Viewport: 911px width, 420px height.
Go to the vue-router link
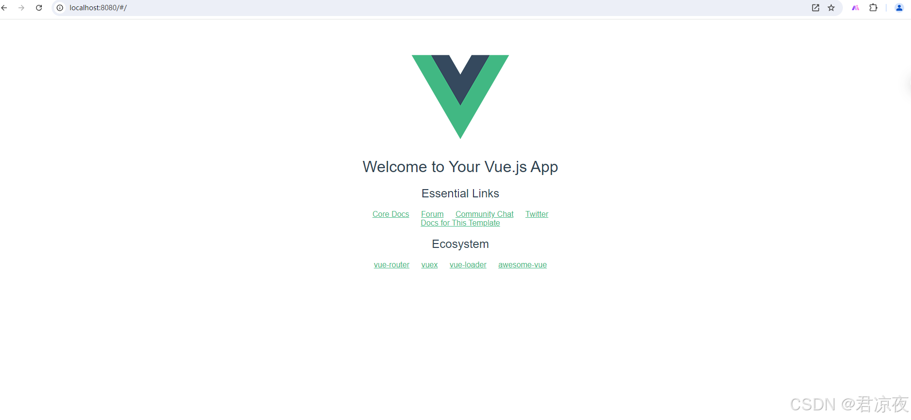[391, 265]
